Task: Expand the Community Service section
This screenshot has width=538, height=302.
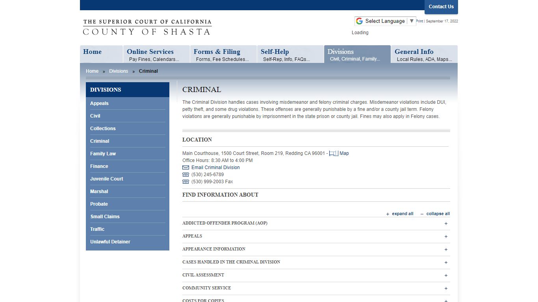Action: click(x=316, y=288)
